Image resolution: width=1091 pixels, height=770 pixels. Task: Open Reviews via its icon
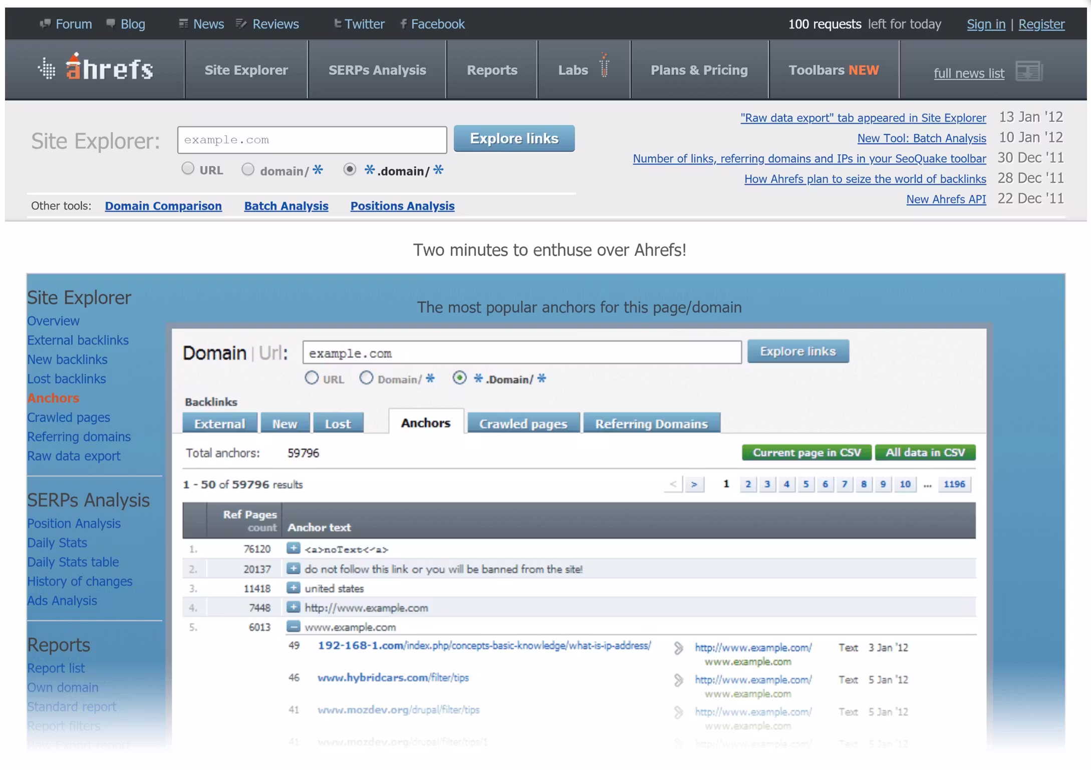241,23
